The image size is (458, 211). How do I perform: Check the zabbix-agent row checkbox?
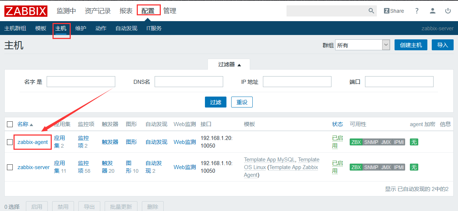coord(10,142)
